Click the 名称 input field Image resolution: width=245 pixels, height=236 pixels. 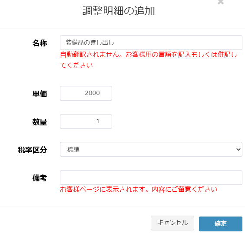tap(151, 43)
